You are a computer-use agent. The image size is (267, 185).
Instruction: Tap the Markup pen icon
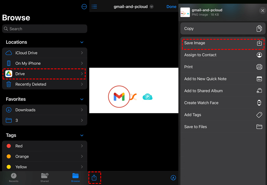[173, 178]
